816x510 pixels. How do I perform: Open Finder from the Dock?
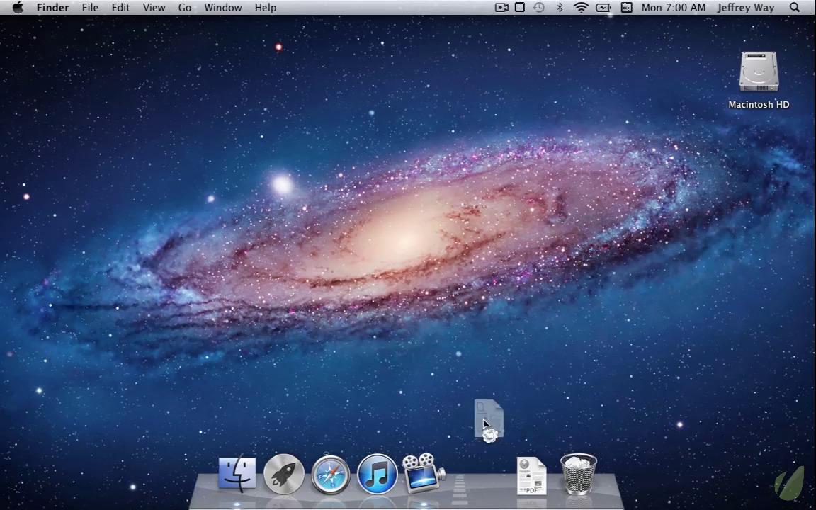tap(237, 473)
